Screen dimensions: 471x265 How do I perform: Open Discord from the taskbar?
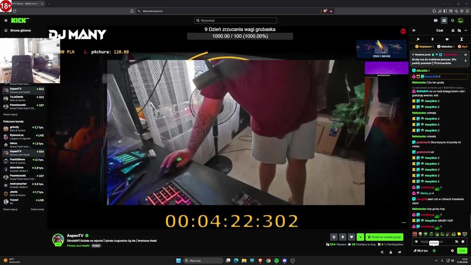[284, 261]
